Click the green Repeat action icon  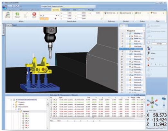17,15
